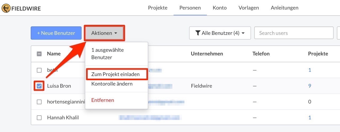Viewport: 340px width, 132px height.
Task: Check the box next to beth
Action: (39, 70)
